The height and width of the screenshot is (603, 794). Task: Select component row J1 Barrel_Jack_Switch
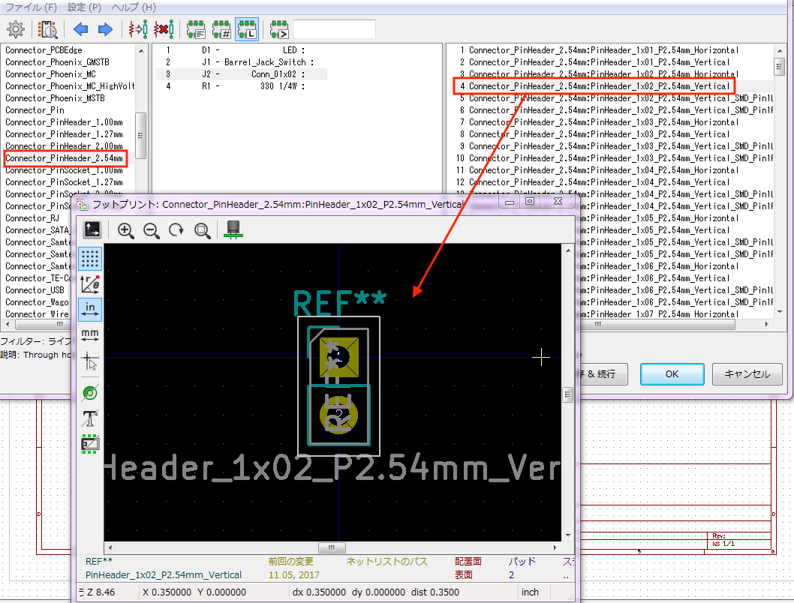[241, 62]
